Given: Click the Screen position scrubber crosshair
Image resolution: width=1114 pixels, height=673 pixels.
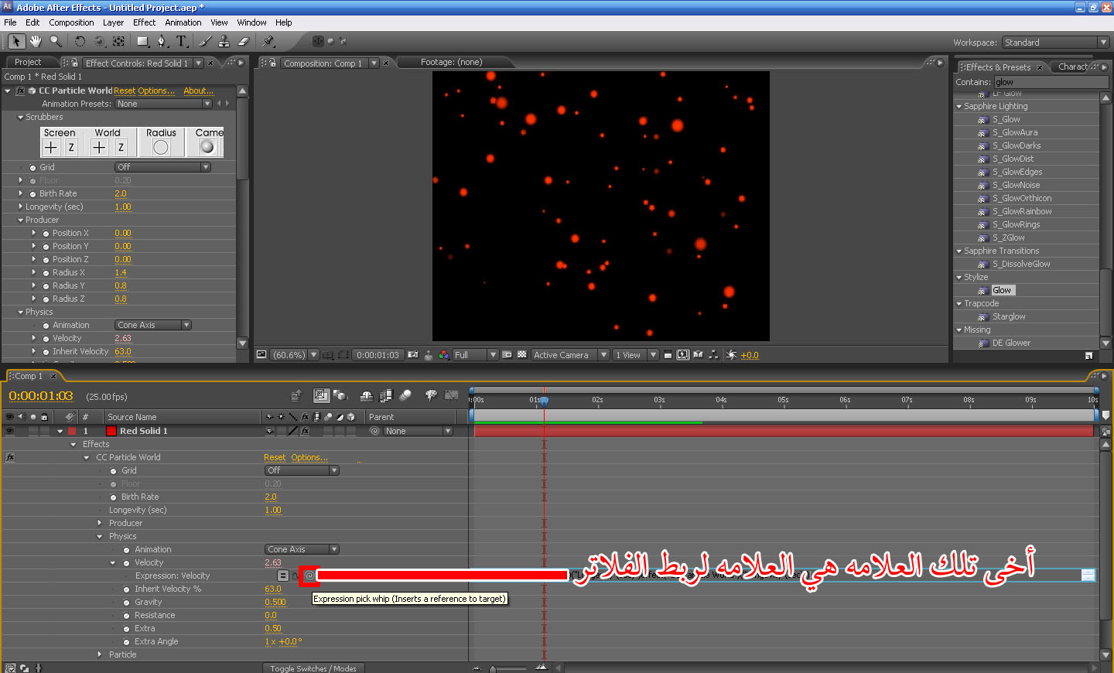Looking at the screenshot, I should pos(51,147).
